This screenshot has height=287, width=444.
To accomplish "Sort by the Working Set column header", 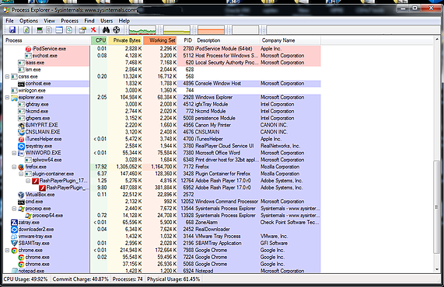I will (x=160, y=40).
